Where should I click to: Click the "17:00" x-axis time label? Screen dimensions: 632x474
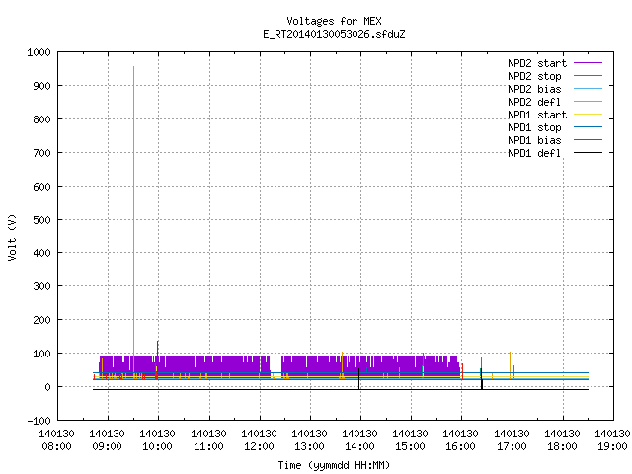click(x=512, y=447)
